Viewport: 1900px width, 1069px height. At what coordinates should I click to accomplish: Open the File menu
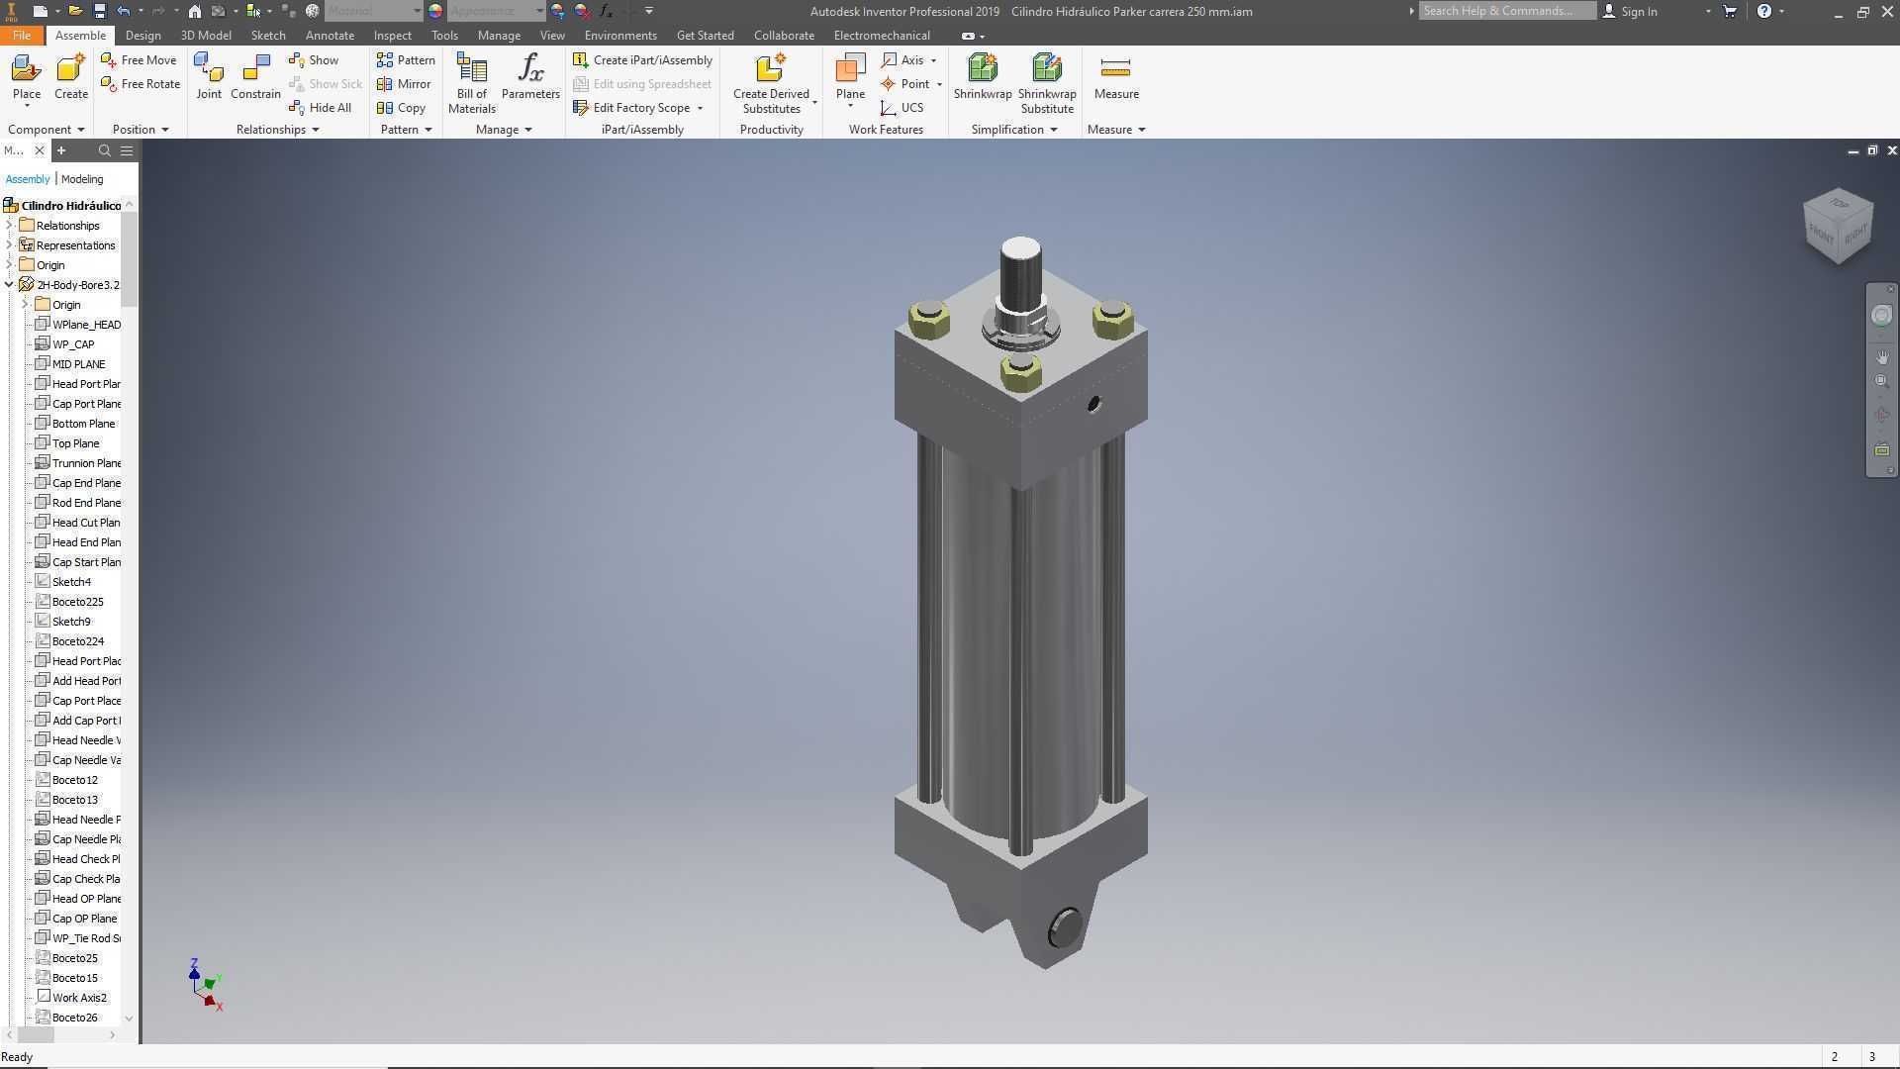tap(21, 35)
